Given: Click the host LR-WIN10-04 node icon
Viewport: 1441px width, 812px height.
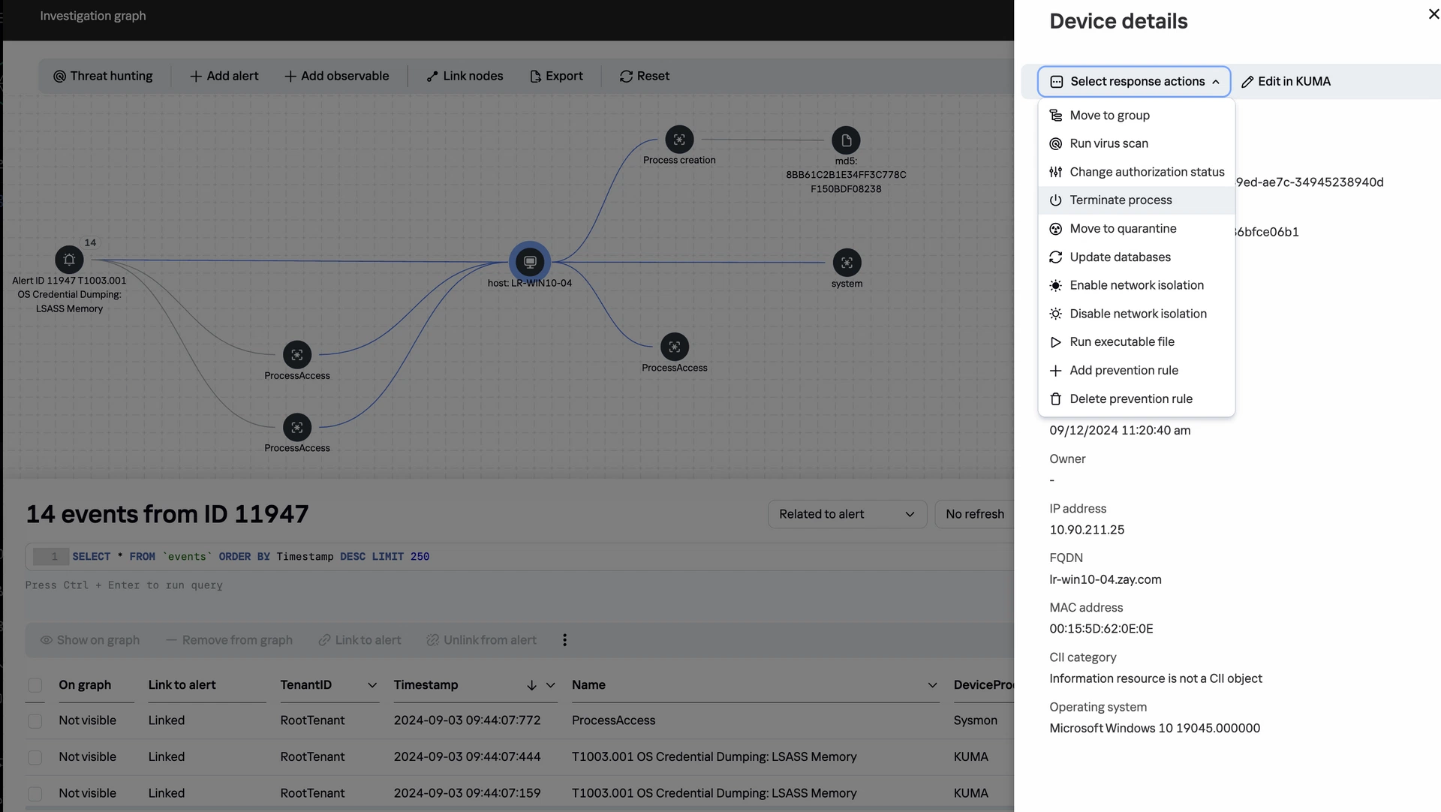Looking at the screenshot, I should tap(530, 262).
